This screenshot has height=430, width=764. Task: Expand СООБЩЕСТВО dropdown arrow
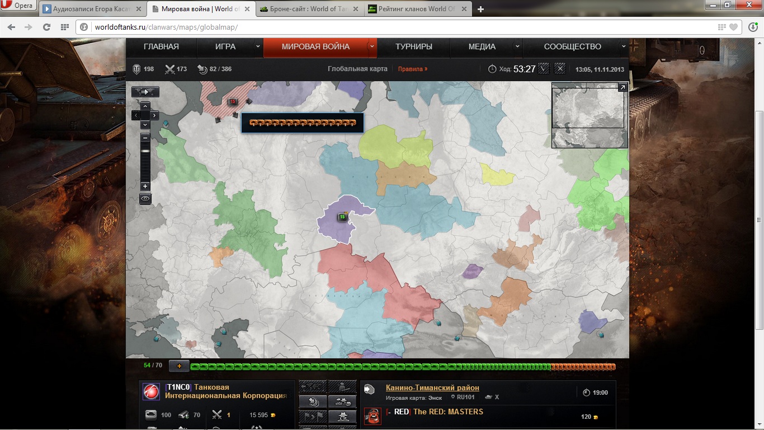pos(622,46)
